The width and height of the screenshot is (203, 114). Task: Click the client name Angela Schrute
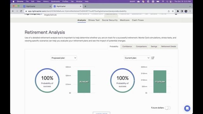click(50, 15)
